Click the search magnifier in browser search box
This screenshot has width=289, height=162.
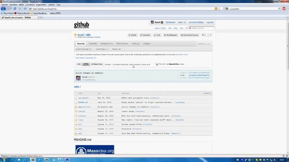tap(279, 9)
